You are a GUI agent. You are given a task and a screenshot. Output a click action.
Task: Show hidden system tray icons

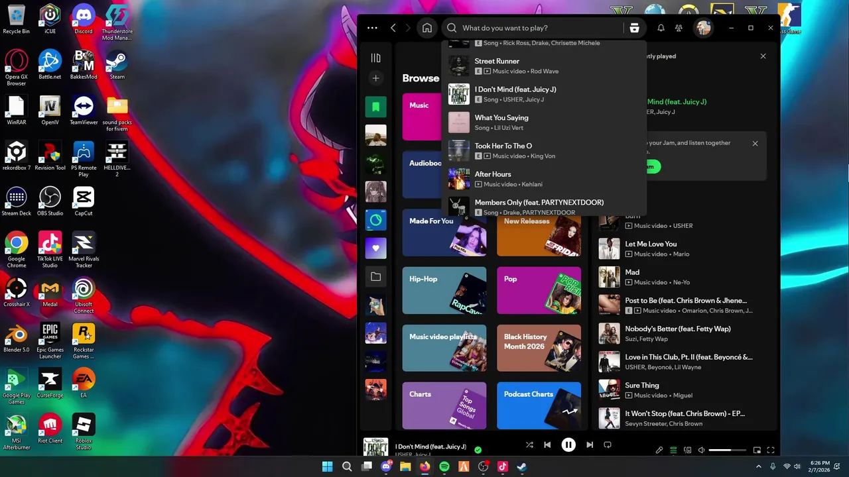pos(759,466)
